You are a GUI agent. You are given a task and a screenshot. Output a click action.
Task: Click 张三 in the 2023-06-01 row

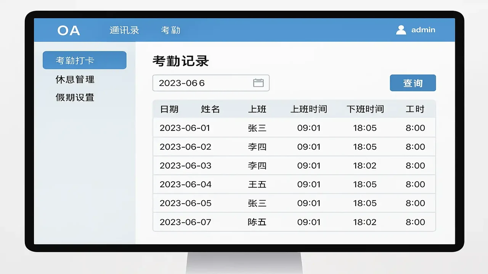pos(257,128)
